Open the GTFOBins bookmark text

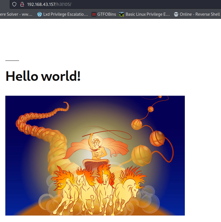[107, 14]
